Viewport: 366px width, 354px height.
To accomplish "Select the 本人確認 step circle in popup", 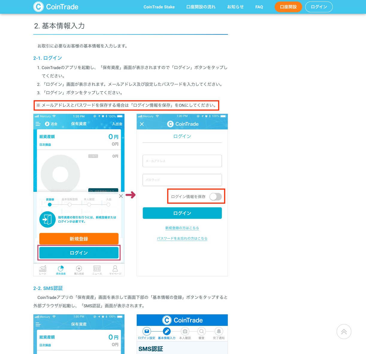I will 89,205.
